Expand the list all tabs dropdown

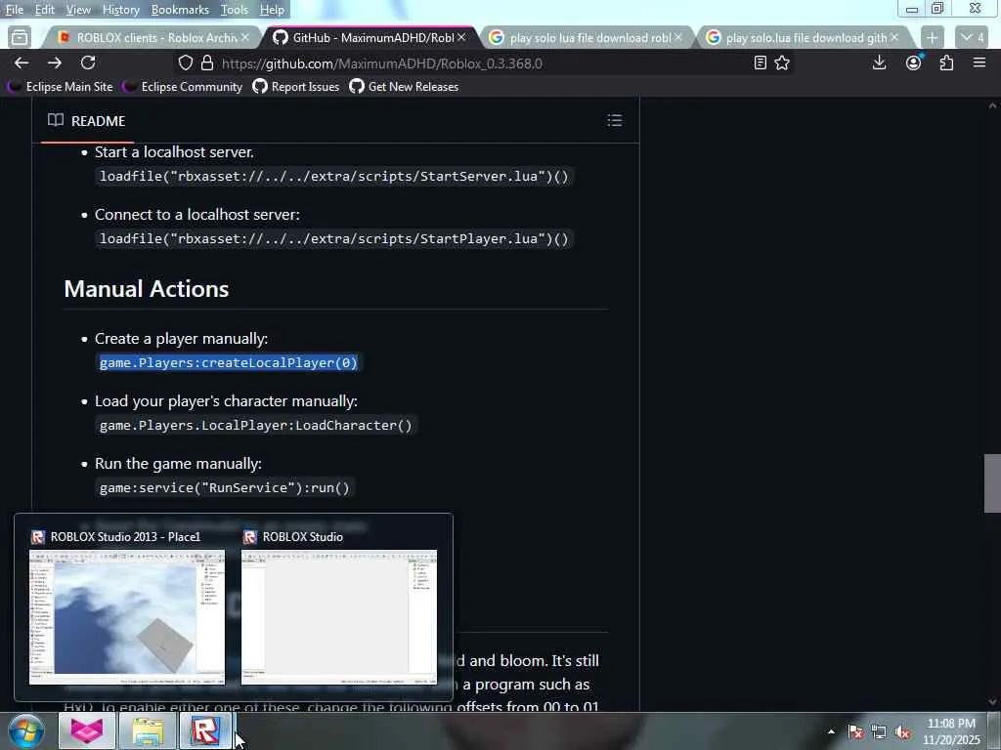point(974,38)
